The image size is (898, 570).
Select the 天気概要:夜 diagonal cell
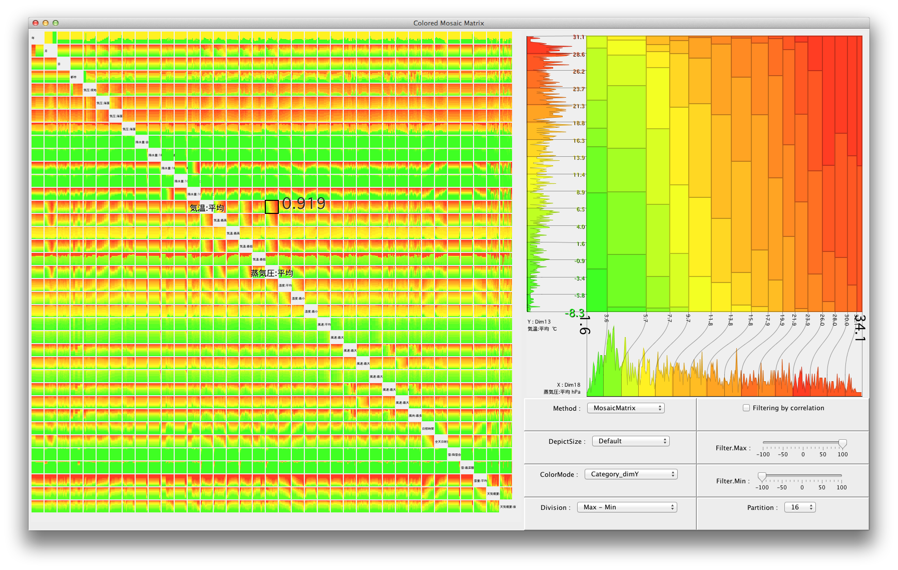point(506,506)
